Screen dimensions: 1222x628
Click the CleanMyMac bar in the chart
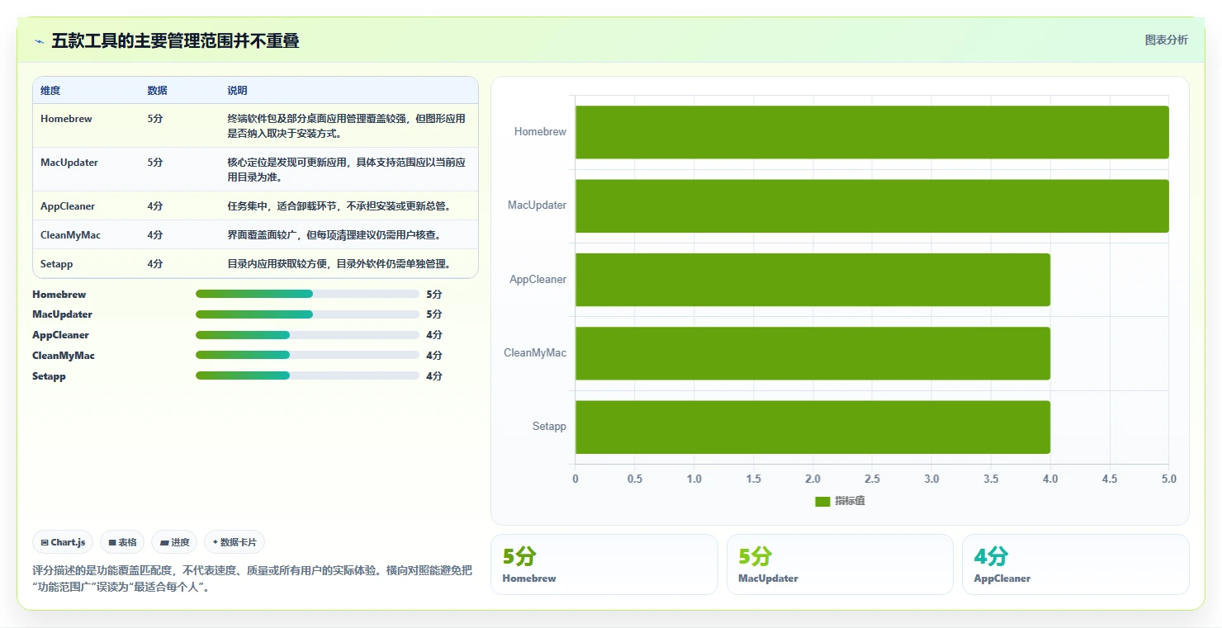tap(812, 353)
